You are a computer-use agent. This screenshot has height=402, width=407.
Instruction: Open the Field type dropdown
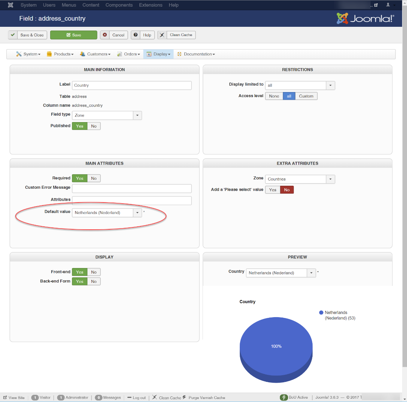pyautogui.click(x=107, y=115)
